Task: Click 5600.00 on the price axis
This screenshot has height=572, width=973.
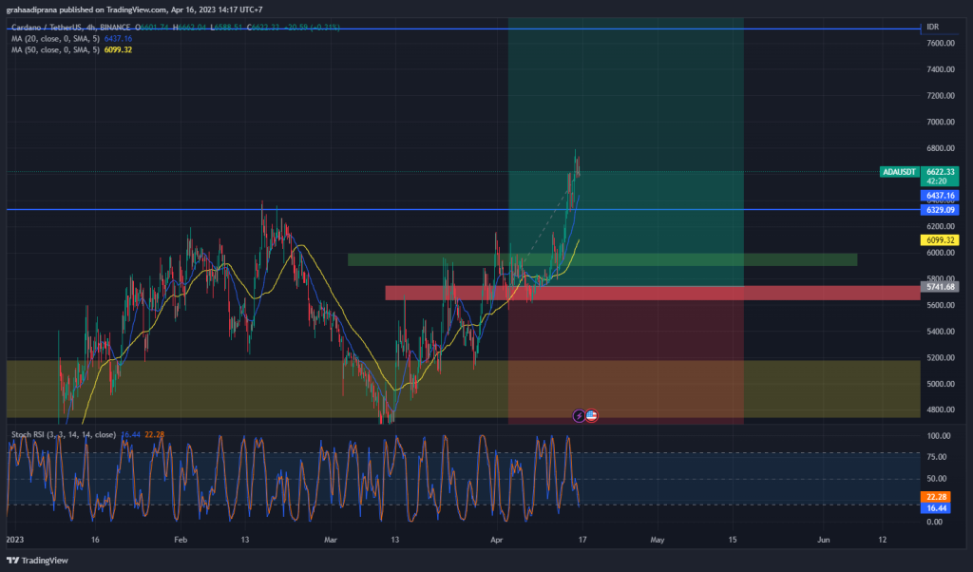Action: [941, 305]
